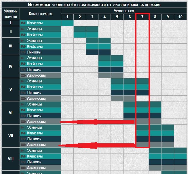Select battle level 1 column header
Viewport: 188px width, 174px height.
click(67, 17)
